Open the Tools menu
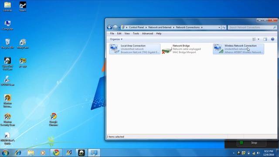Viewport: 279px width, 157px height. coord(136,34)
